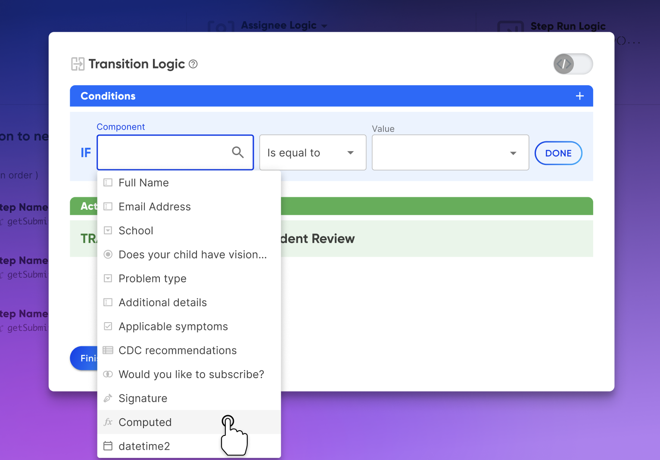Choose 'Does your child have vision...' option
Screen dimensions: 660x460
coord(189,255)
